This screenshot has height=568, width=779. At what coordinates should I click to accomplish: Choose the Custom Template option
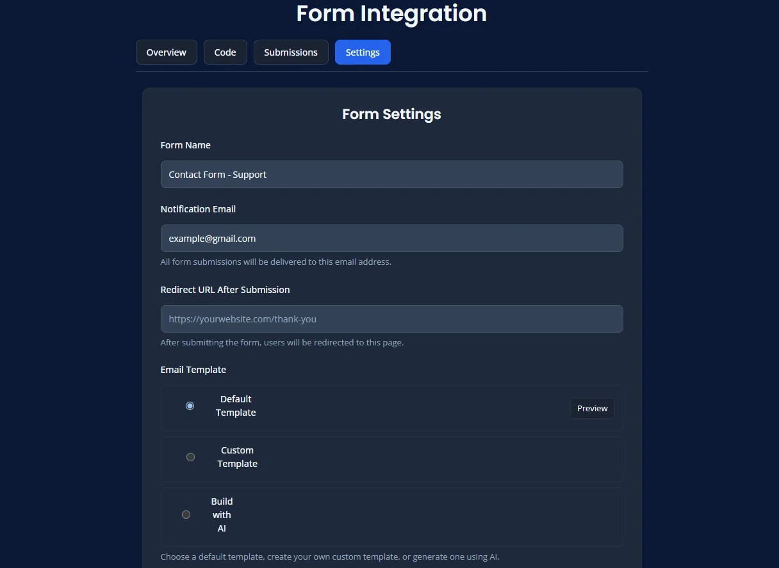190,457
